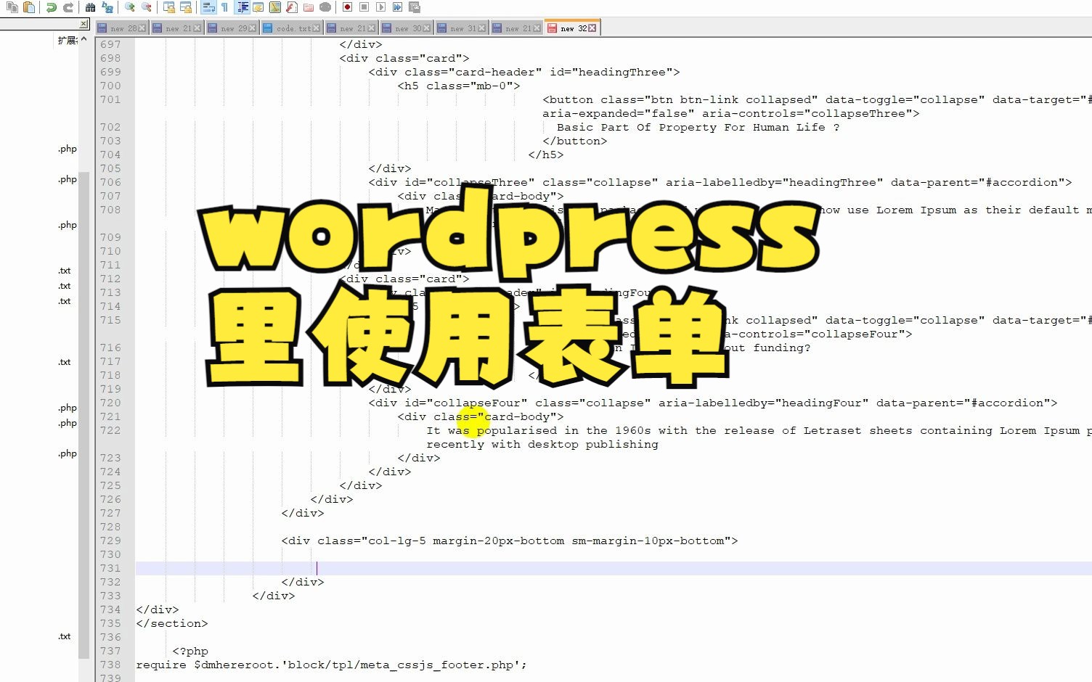Open the Document Map panel icon
Image resolution: width=1092 pixels, height=682 pixels.
(275, 7)
